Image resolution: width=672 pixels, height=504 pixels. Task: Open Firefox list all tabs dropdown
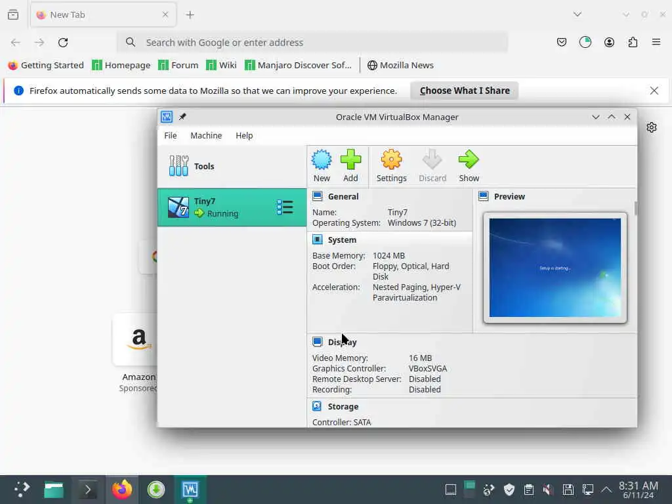click(x=577, y=14)
